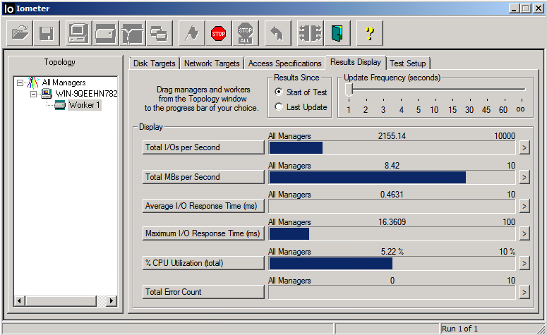
Task: Select the WIN-9QEEHN782 manager label
Action: coord(86,93)
